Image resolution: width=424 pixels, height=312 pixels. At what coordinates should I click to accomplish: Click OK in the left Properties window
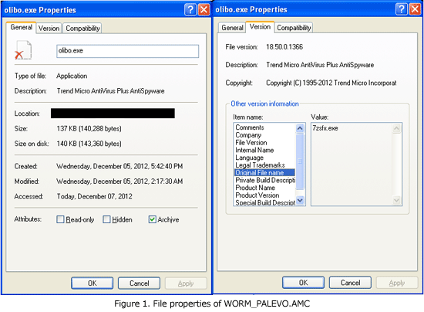tap(93, 283)
